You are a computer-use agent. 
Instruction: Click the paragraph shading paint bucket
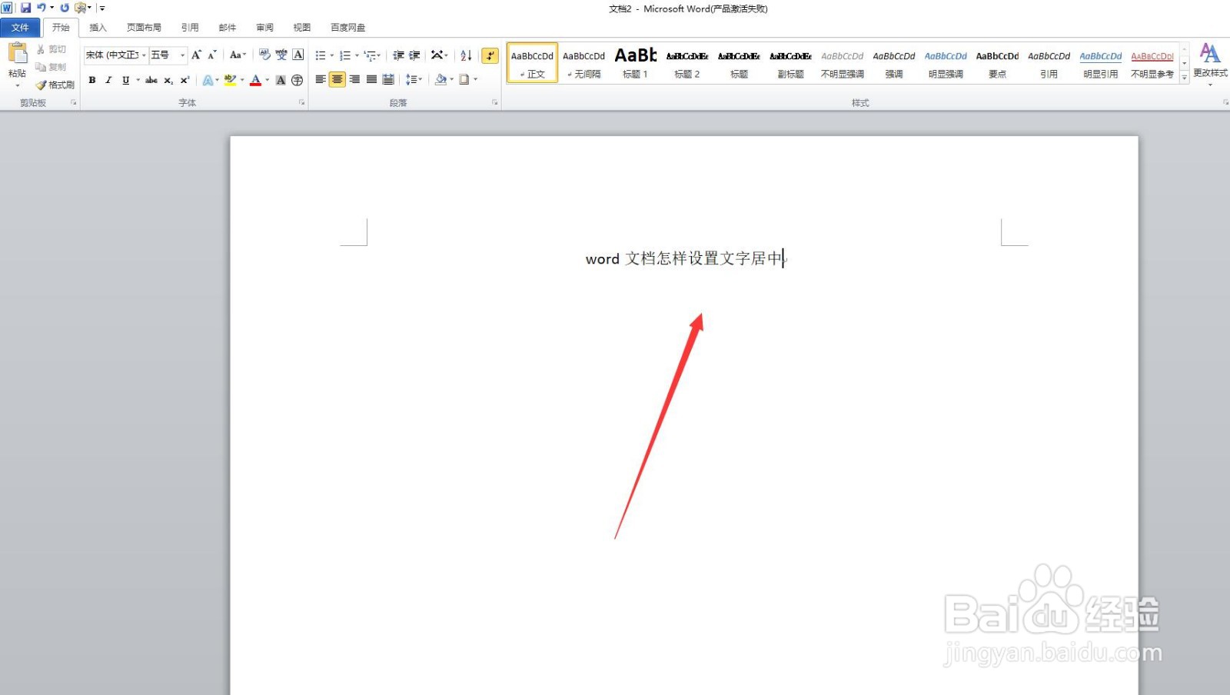440,79
